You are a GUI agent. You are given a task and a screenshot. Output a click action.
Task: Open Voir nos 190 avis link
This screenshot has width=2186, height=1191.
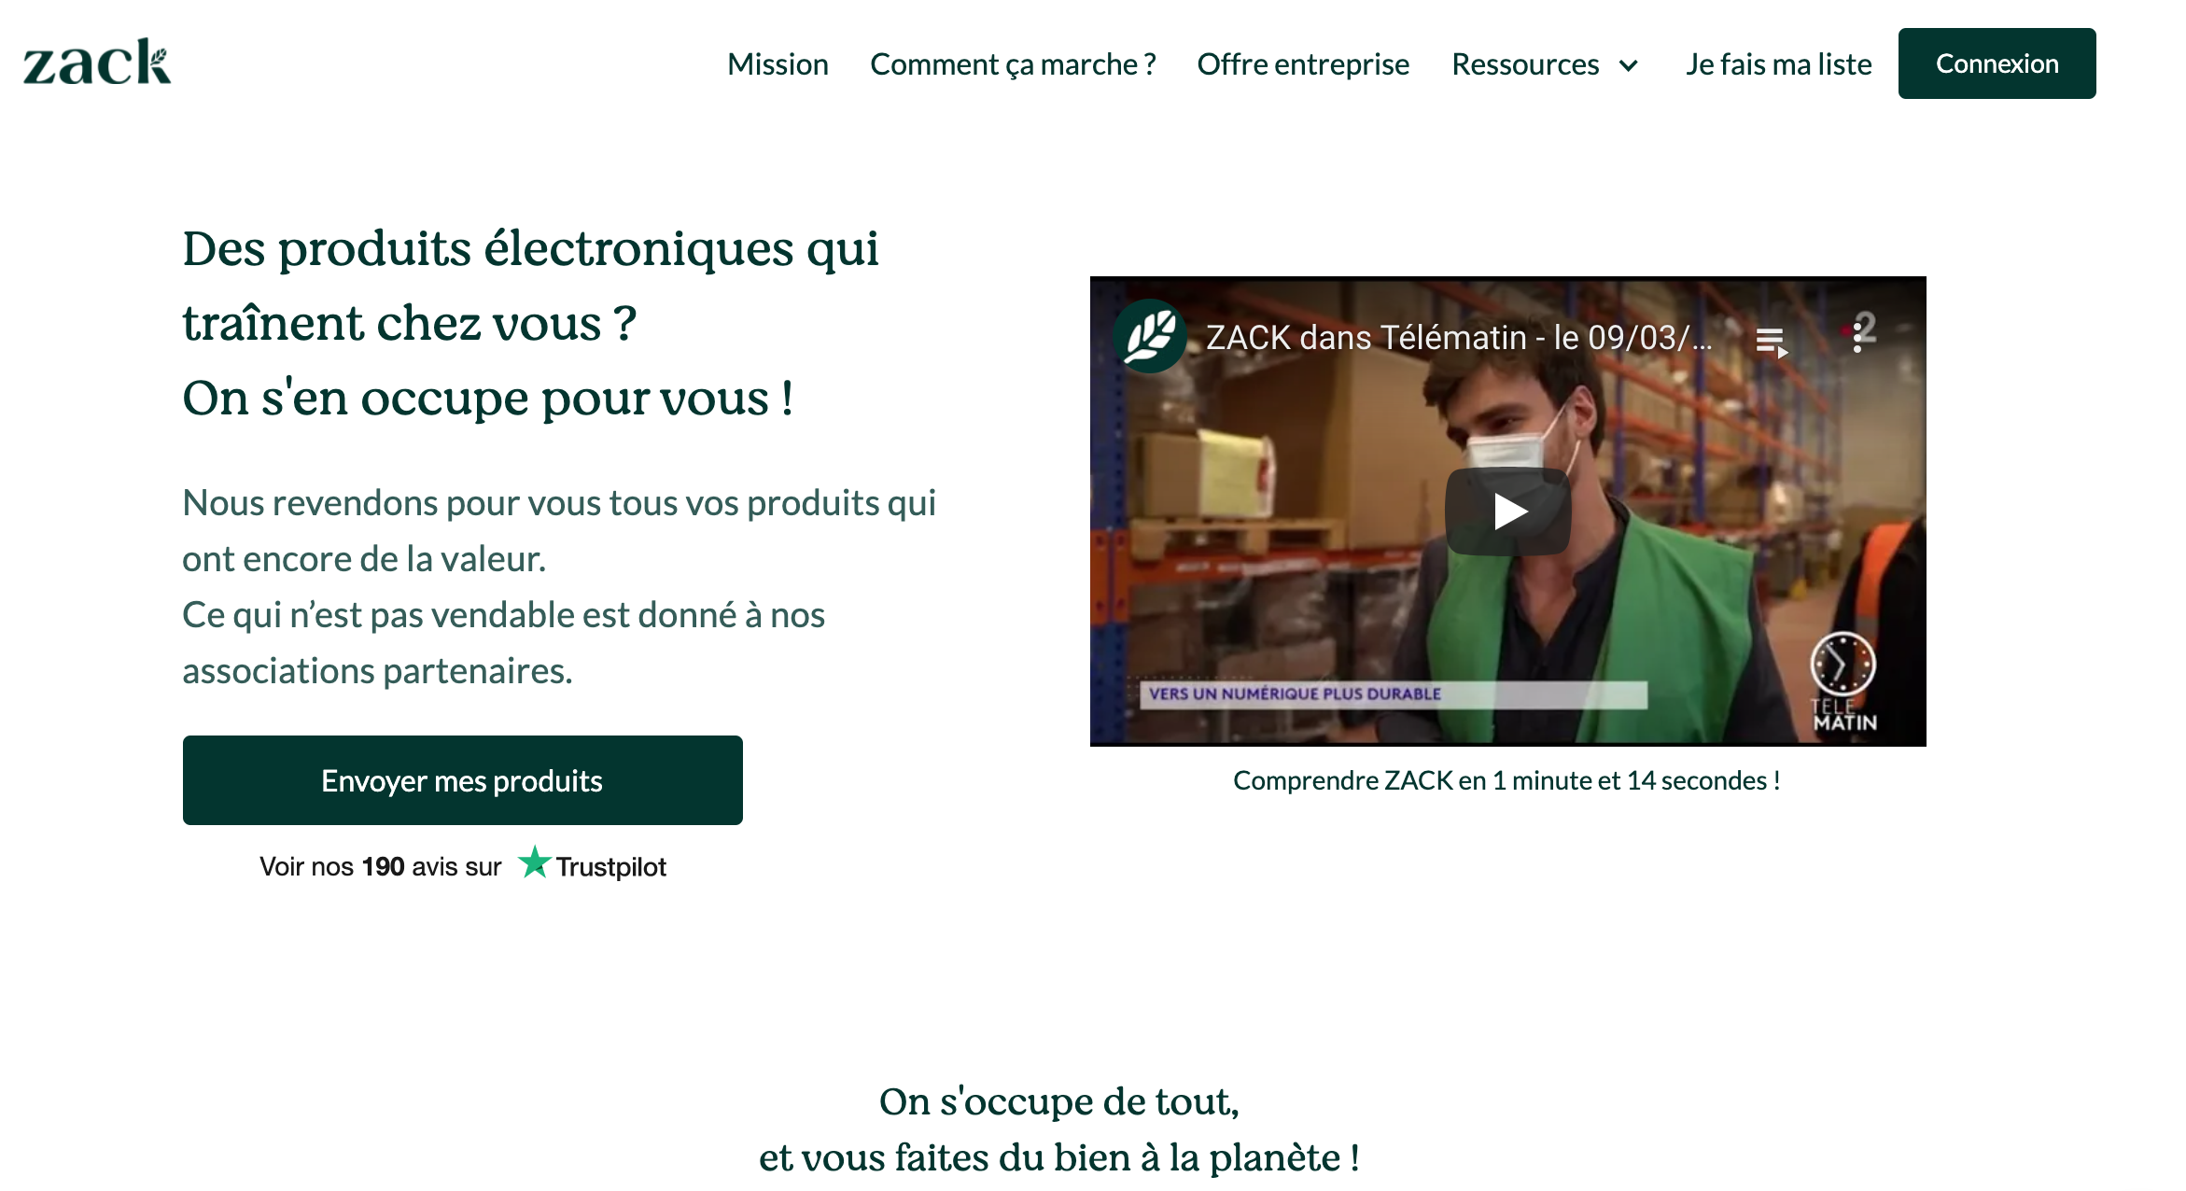(x=380, y=866)
